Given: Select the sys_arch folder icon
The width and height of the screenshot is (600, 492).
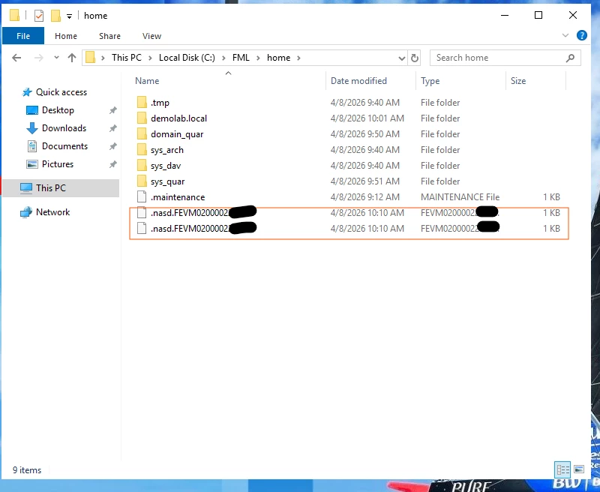Looking at the screenshot, I should 142,149.
